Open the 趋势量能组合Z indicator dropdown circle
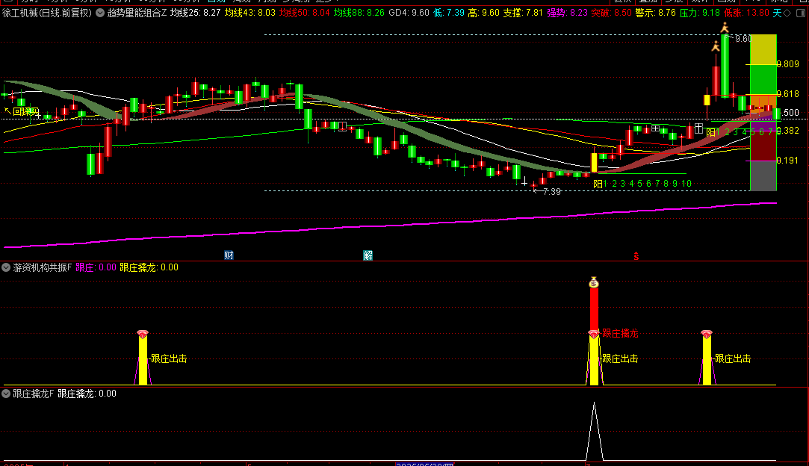This screenshot has height=466, width=809. (x=100, y=13)
